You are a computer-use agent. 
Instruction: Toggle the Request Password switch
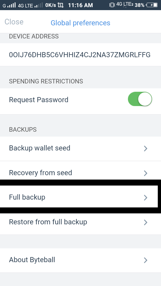[x=140, y=99]
